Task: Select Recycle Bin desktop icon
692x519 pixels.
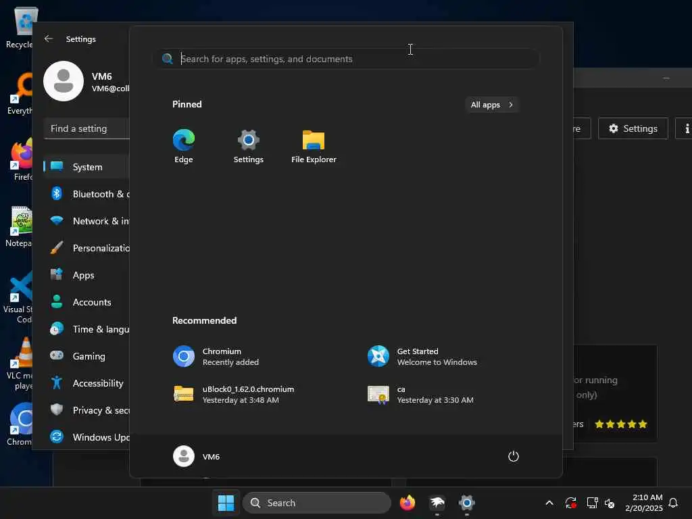Action: tap(20, 27)
